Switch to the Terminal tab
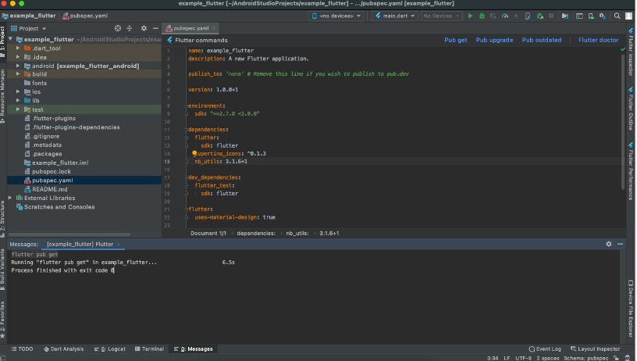Screen dimensions: 637x361 click(x=148, y=348)
